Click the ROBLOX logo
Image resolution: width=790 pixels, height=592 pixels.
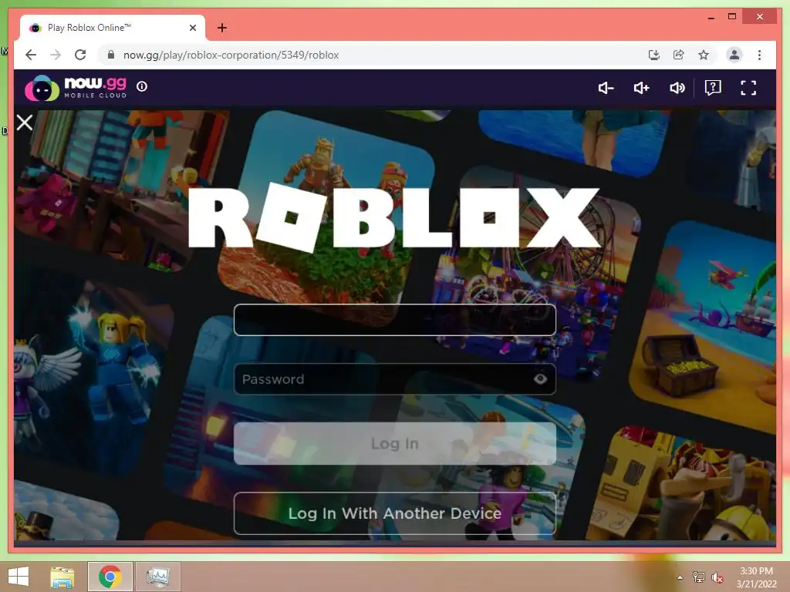click(x=394, y=217)
